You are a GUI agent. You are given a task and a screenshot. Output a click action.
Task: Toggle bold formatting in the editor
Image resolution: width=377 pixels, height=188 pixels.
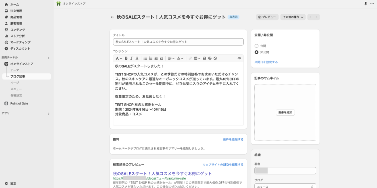pyautogui.click(x=126, y=58)
